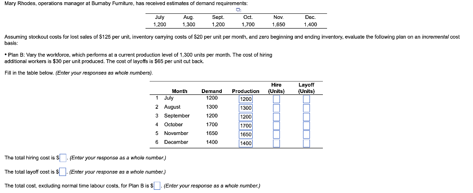
Task: Select the October Hire units input box
Action: click(x=277, y=125)
